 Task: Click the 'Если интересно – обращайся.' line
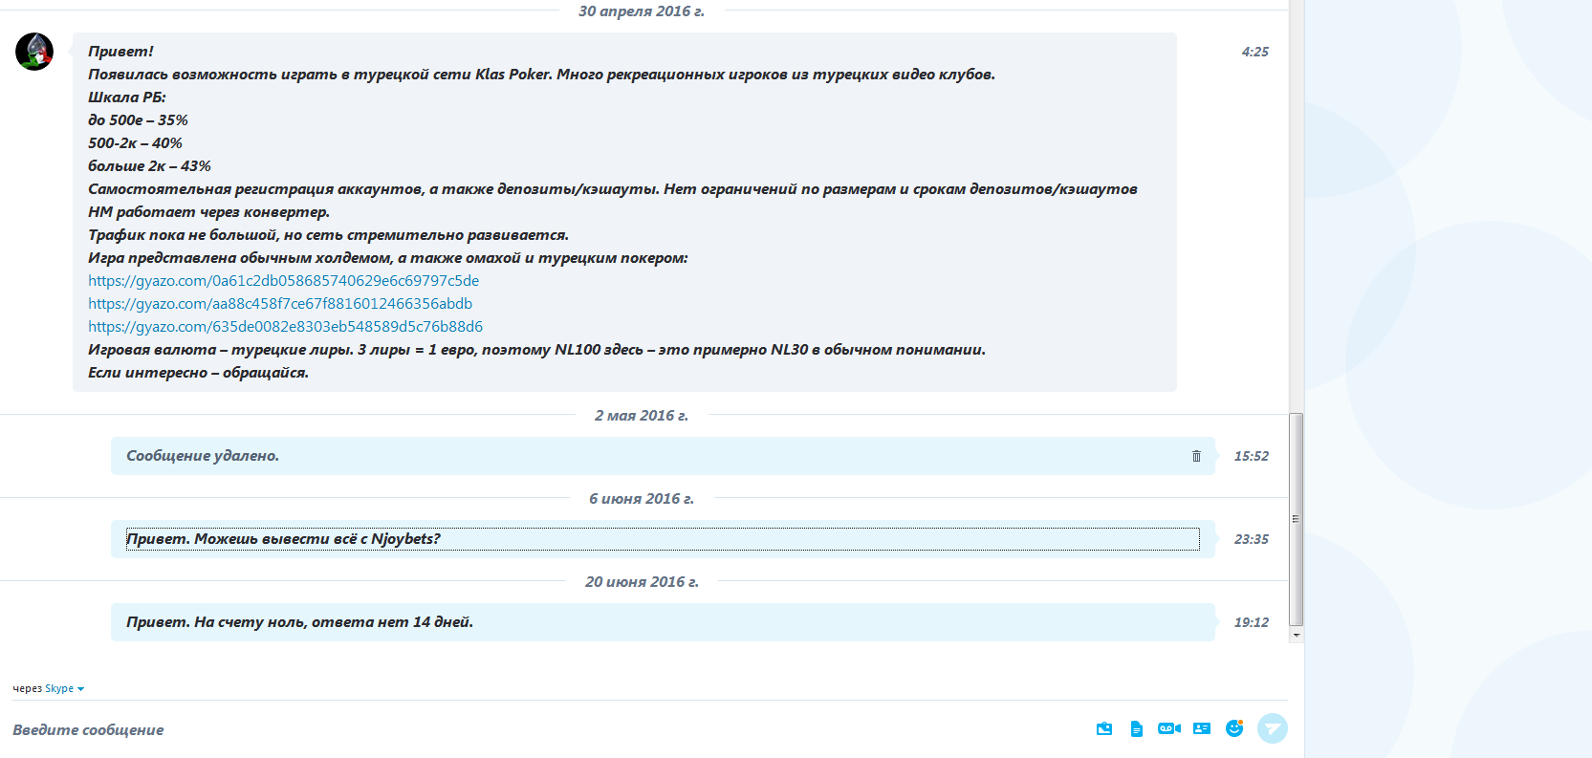pyautogui.click(x=198, y=373)
